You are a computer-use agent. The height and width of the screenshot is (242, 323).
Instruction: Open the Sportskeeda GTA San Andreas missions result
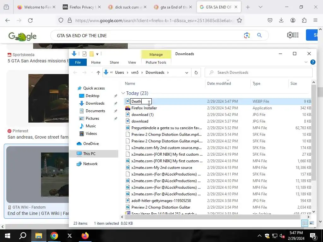[38, 61]
